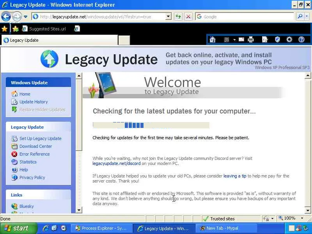312x234 pixels.
Task: Launch Internet Explorer from Quick Launch
Action: pyautogui.click(x=46, y=228)
